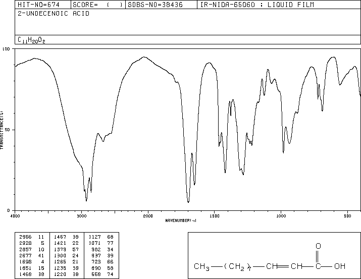Click peak table entry 1071
The image size is (361, 279).
[94, 243]
